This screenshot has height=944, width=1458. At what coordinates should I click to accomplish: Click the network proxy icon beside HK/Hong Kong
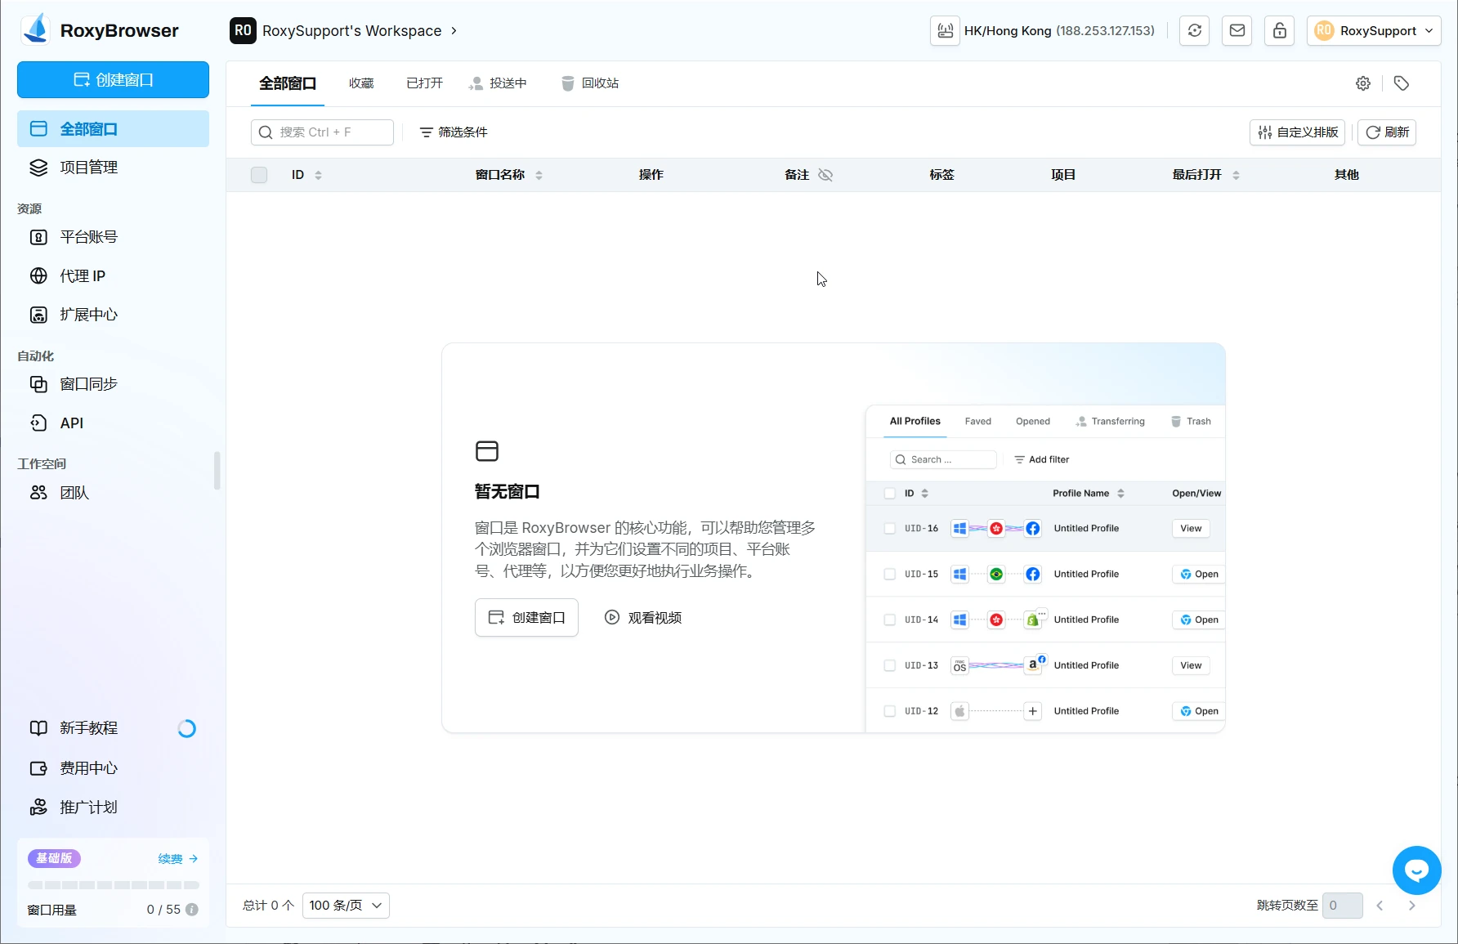coord(945,31)
